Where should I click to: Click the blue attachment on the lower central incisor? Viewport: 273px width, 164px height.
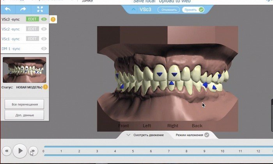coord(172,83)
